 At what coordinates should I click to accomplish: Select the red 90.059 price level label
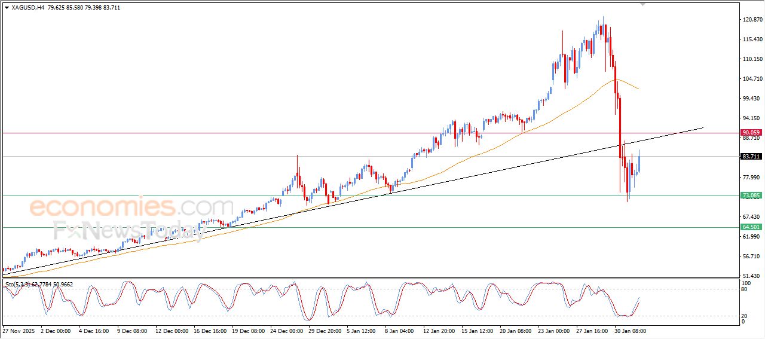pos(751,133)
